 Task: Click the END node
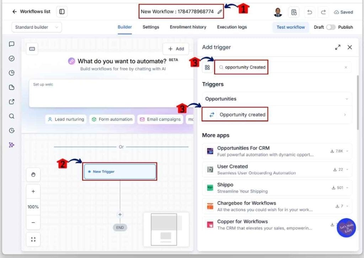120,227
